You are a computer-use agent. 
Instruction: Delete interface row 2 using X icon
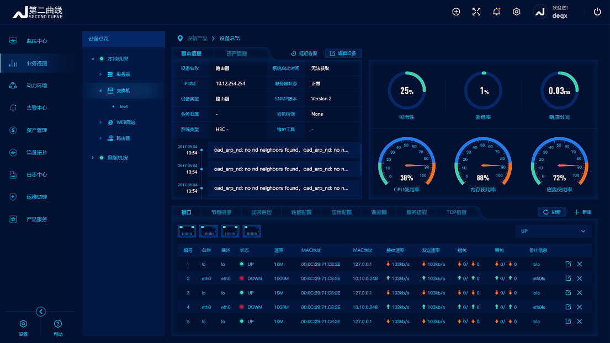580,278
